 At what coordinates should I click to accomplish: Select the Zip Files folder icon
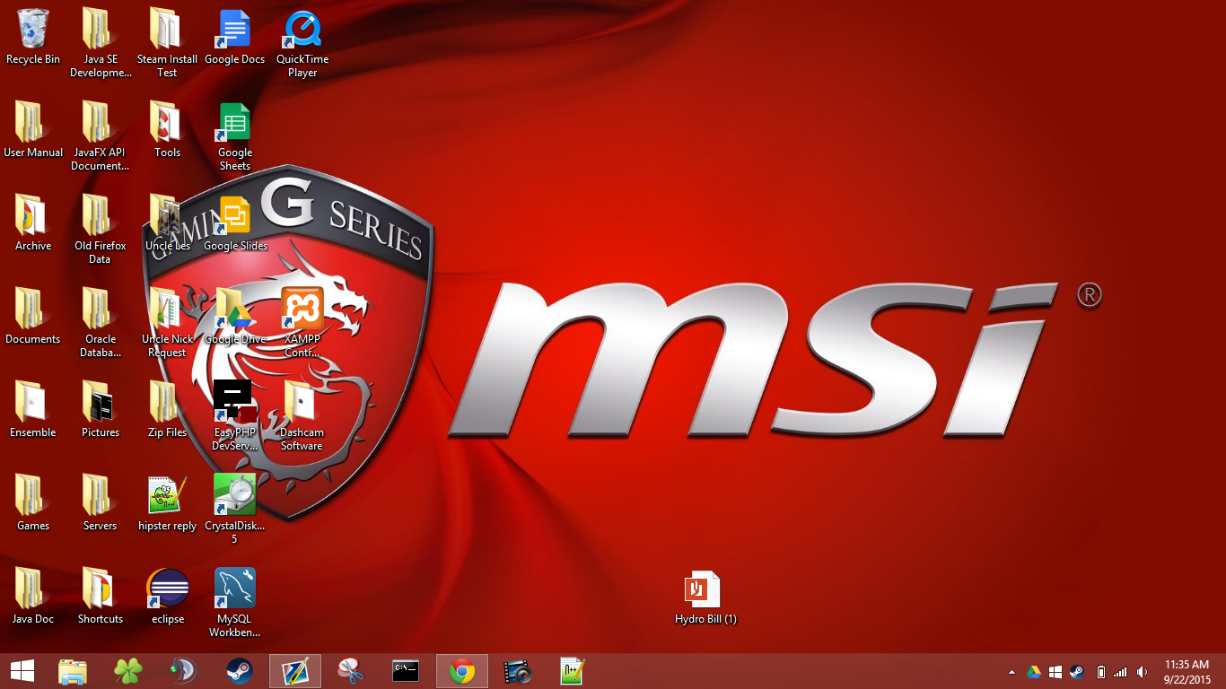[x=168, y=411]
